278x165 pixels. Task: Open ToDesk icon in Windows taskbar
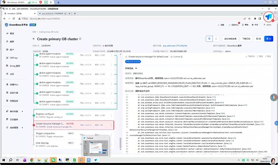pos(96,160)
